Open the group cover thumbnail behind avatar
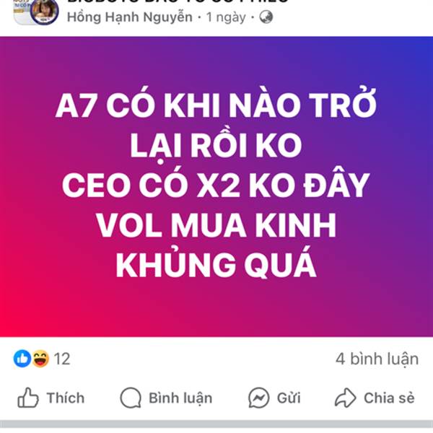This screenshot has width=433, height=433. click(22, 11)
